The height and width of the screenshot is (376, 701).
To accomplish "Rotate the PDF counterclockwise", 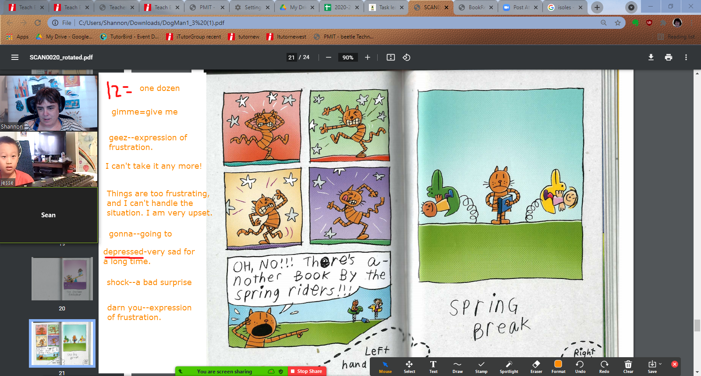I will pyautogui.click(x=407, y=57).
